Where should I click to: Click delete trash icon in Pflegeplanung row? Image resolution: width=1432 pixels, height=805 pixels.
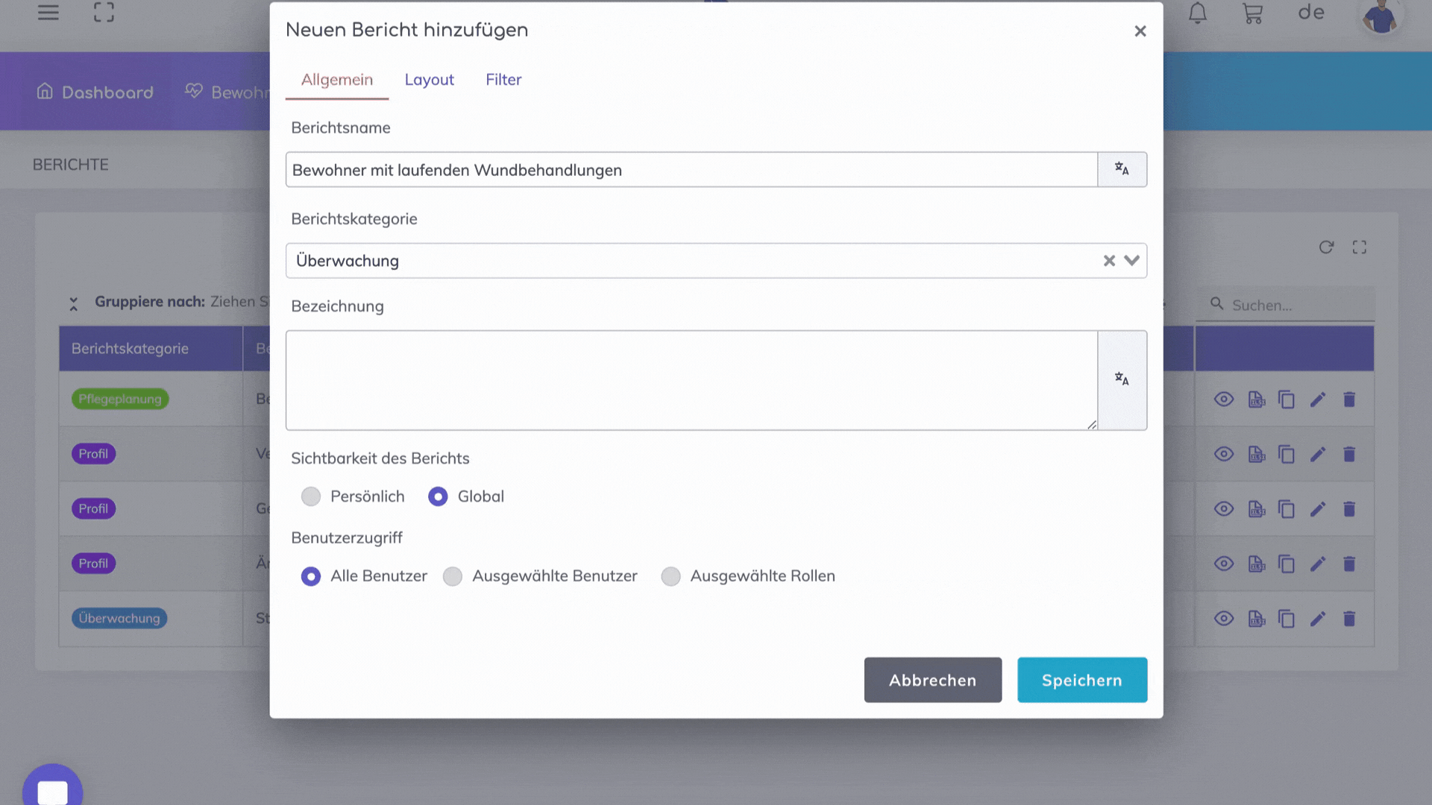click(x=1349, y=400)
